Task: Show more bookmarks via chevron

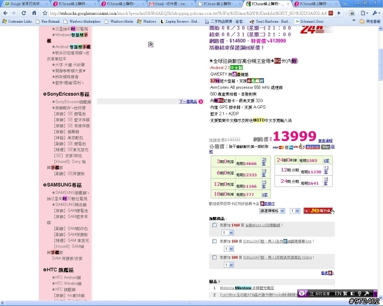Action: [354, 22]
